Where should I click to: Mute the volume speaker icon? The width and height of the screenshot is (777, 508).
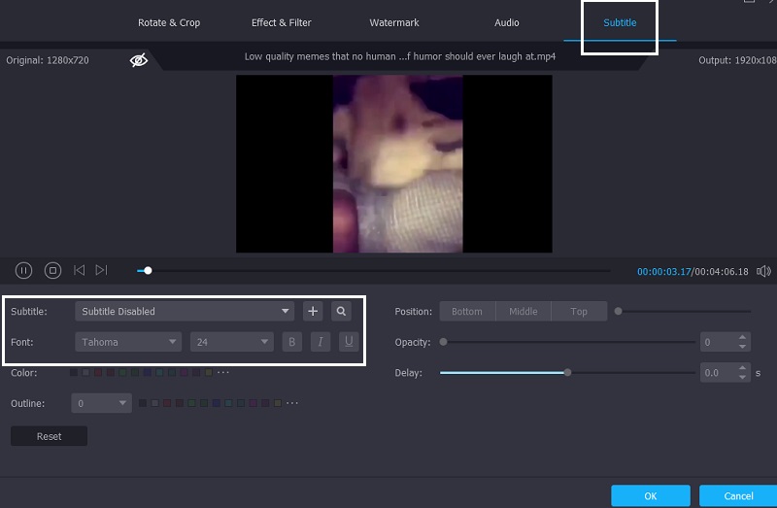click(x=763, y=271)
